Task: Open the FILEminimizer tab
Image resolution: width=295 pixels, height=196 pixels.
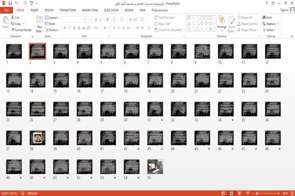Action: [160, 10]
